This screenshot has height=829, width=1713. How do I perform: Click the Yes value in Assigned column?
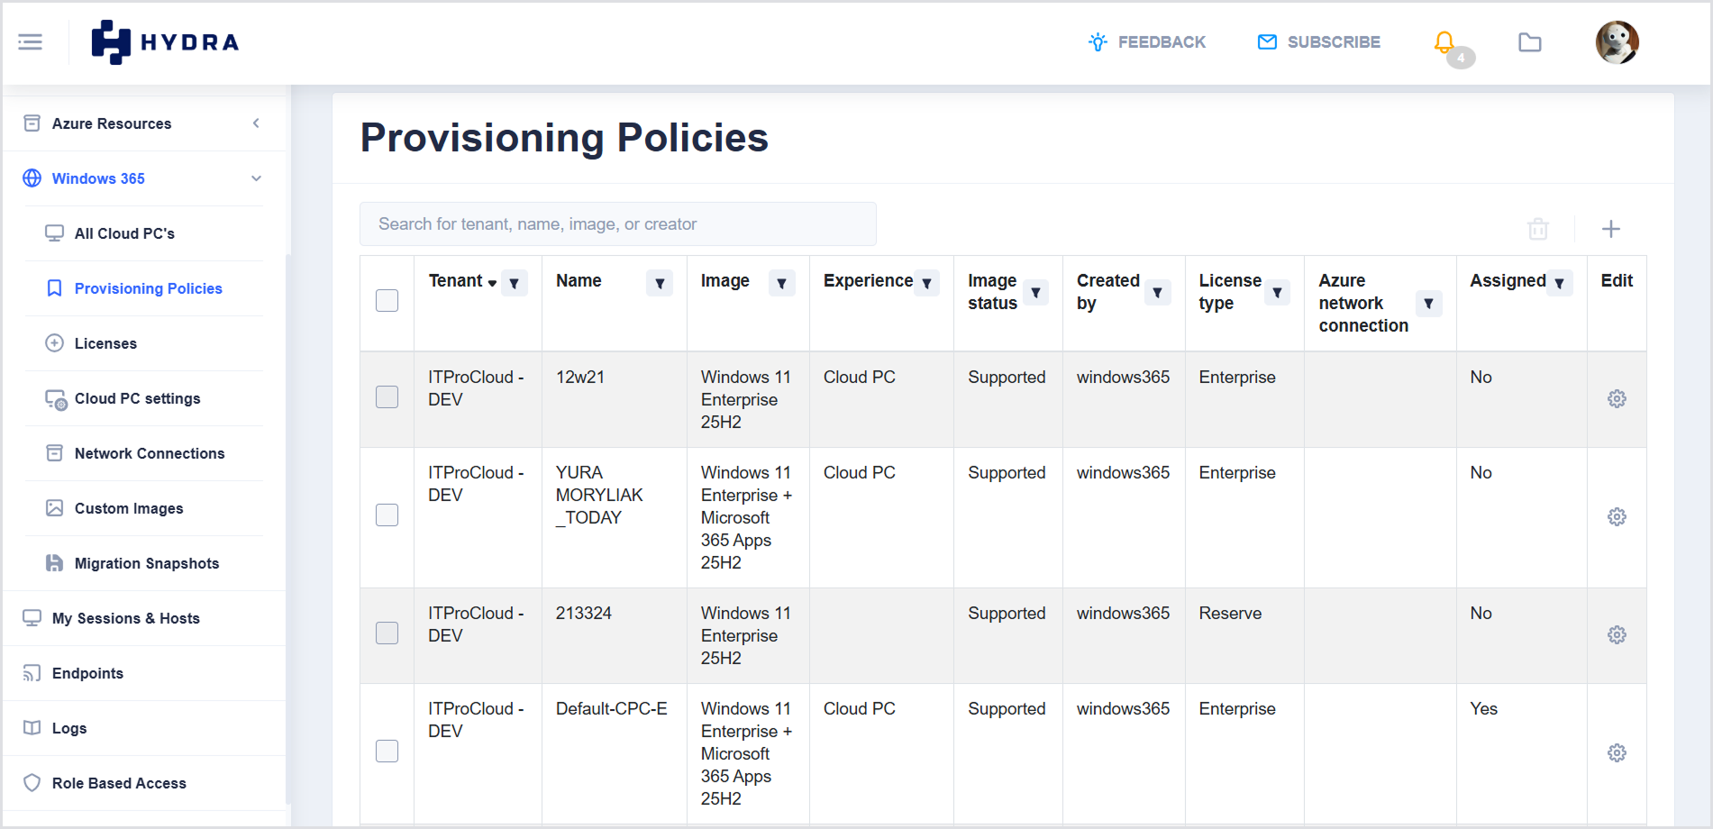pyautogui.click(x=1483, y=709)
